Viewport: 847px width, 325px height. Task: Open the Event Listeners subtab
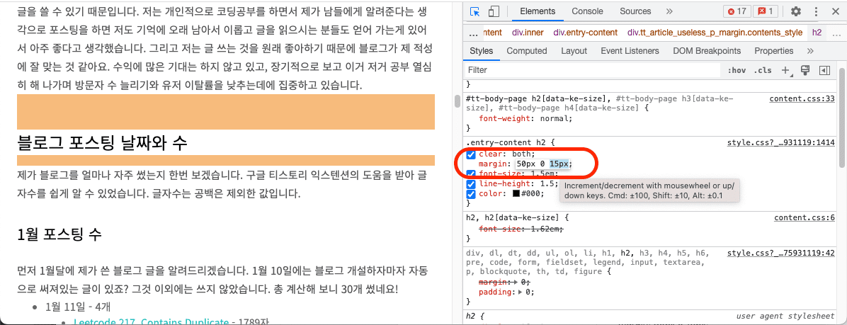(630, 51)
